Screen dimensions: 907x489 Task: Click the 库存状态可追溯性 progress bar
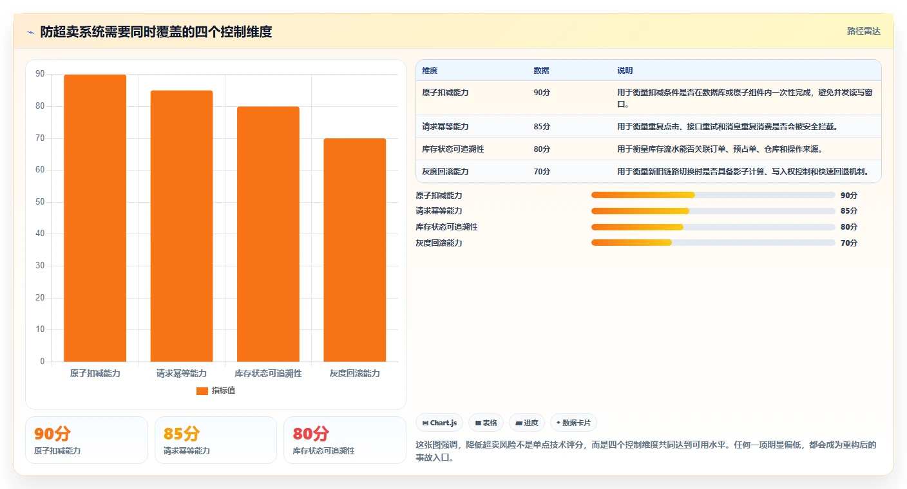[713, 227]
